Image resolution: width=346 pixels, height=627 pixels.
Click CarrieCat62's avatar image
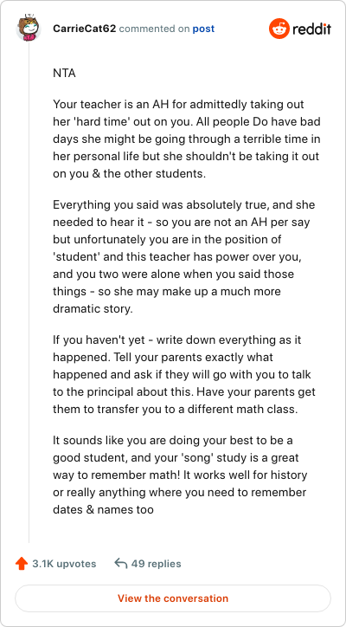29,27
